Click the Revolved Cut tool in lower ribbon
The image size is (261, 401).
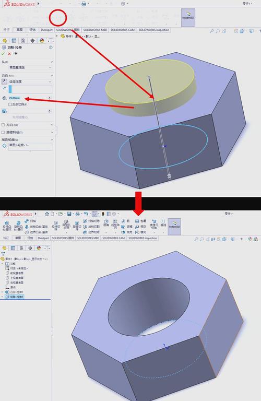(77, 226)
